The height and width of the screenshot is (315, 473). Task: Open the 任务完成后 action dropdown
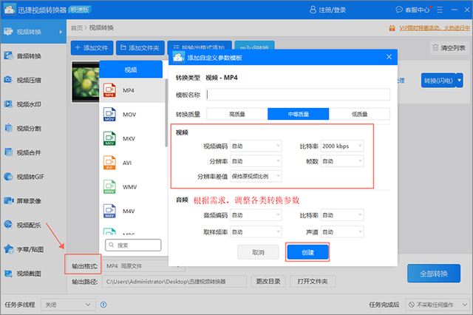[437, 305]
